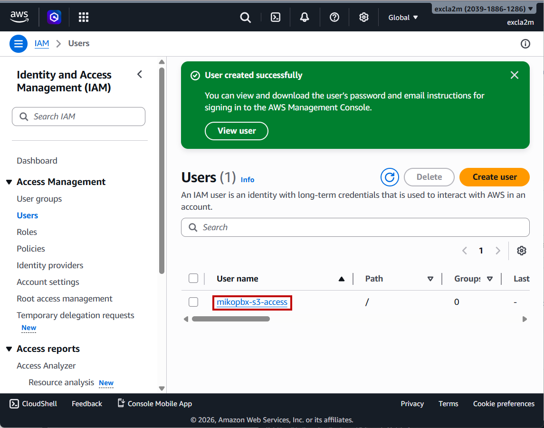
Task: Click the Search IAM input field
Action: point(79,117)
